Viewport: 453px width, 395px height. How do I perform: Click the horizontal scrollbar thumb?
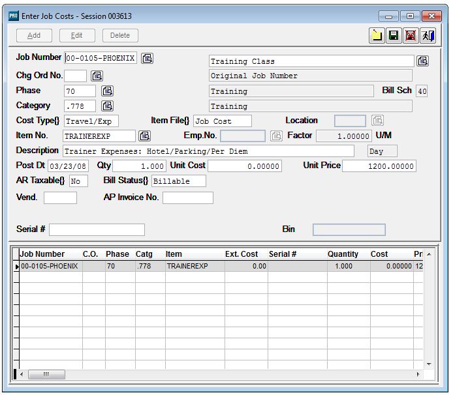pyautogui.click(x=46, y=375)
